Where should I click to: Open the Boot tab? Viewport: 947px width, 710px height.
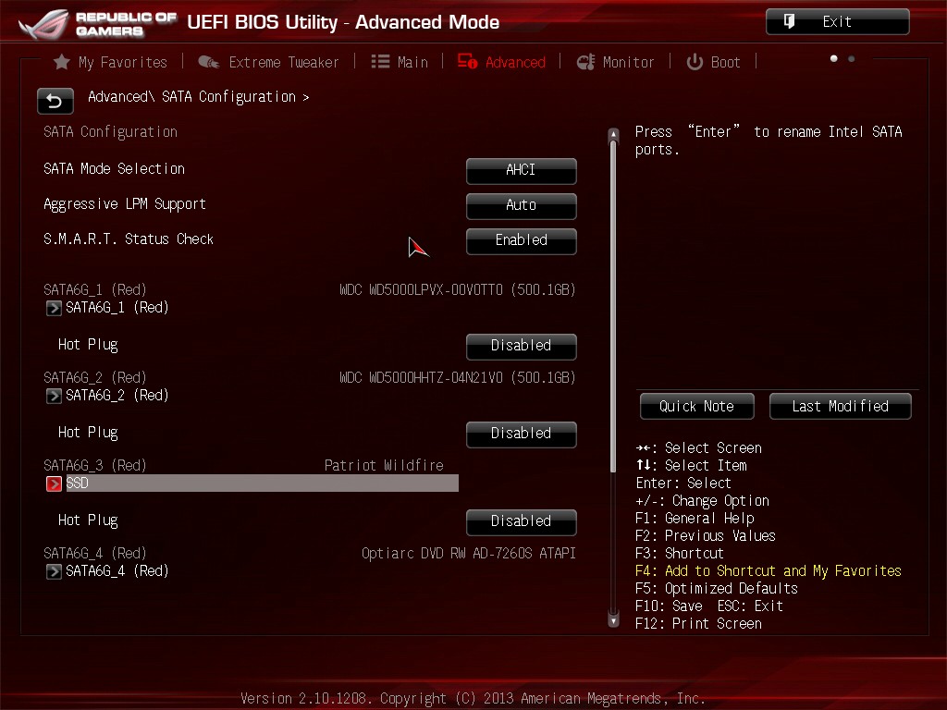(x=713, y=62)
